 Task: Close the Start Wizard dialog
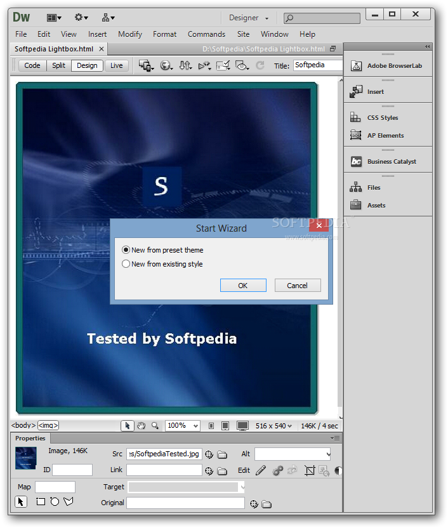[319, 225]
